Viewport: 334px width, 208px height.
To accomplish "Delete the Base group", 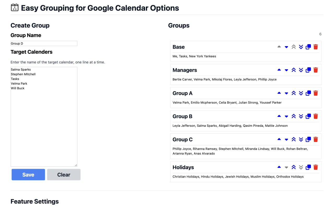I will tap(315, 47).
